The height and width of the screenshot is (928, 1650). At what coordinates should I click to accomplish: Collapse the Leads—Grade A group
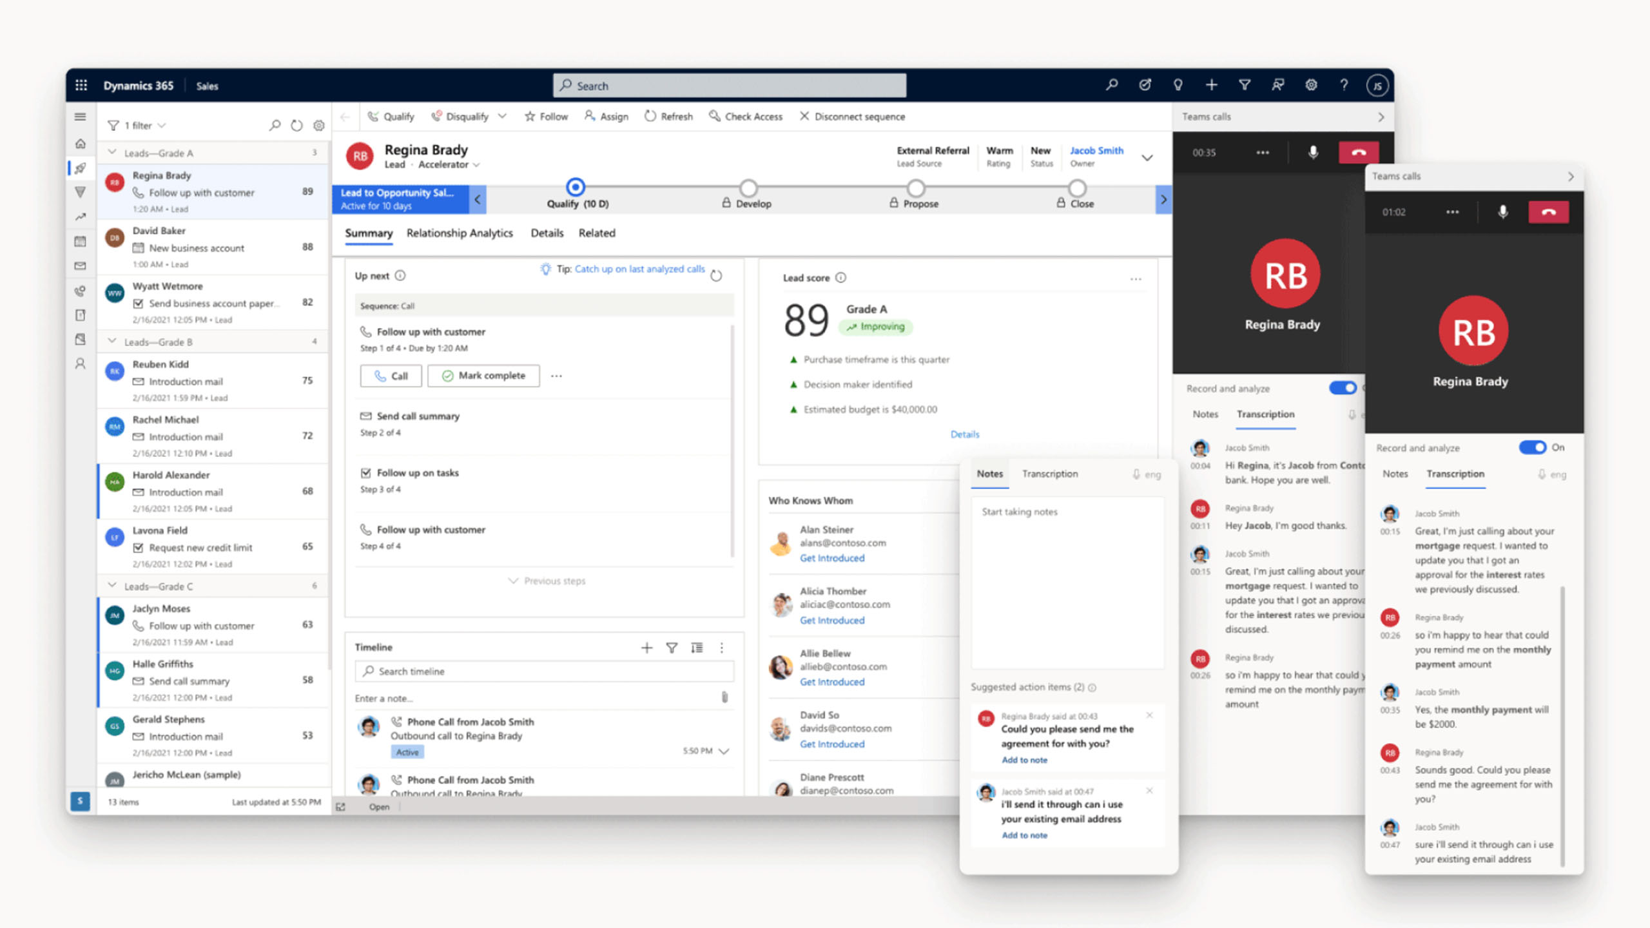pos(113,153)
